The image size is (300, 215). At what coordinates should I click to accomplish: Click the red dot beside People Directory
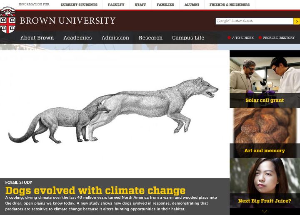[260, 37]
